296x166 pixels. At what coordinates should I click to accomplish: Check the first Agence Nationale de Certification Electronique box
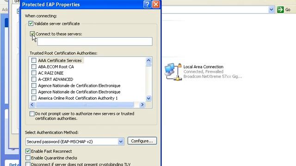pos(34,85)
